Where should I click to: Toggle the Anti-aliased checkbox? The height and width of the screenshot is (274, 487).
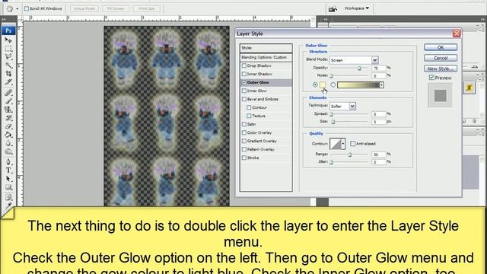(x=352, y=144)
